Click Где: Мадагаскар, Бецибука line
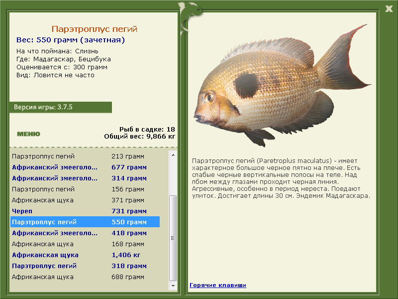The image size is (398, 299). [x=64, y=59]
